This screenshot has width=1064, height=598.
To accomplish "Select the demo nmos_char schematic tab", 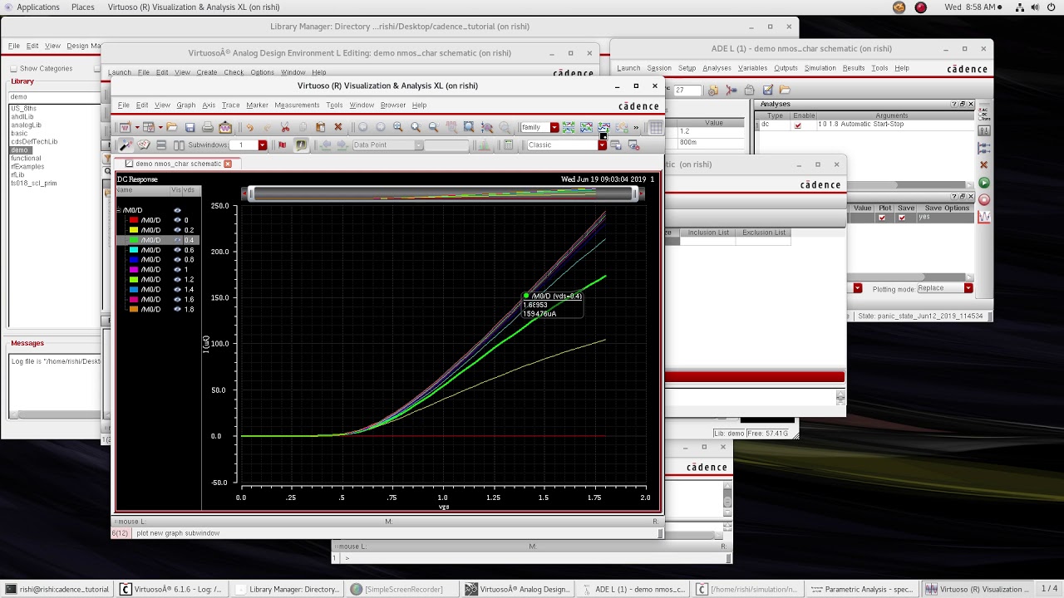I will tap(178, 164).
